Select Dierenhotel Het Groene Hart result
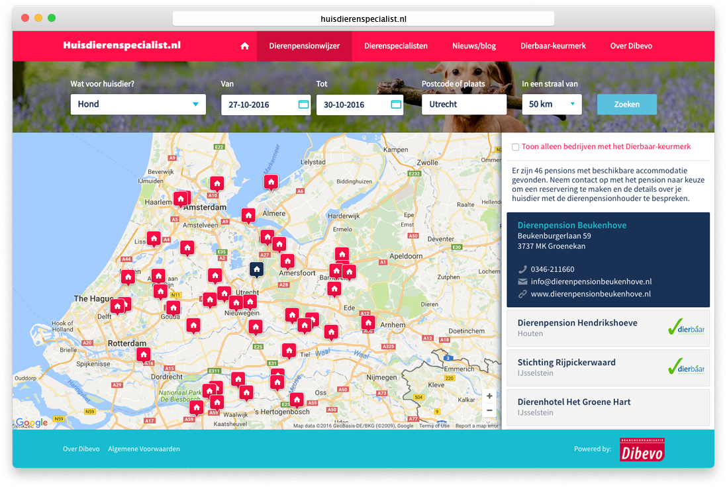The image size is (727, 487). pyautogui.click(x=608, y=408)
